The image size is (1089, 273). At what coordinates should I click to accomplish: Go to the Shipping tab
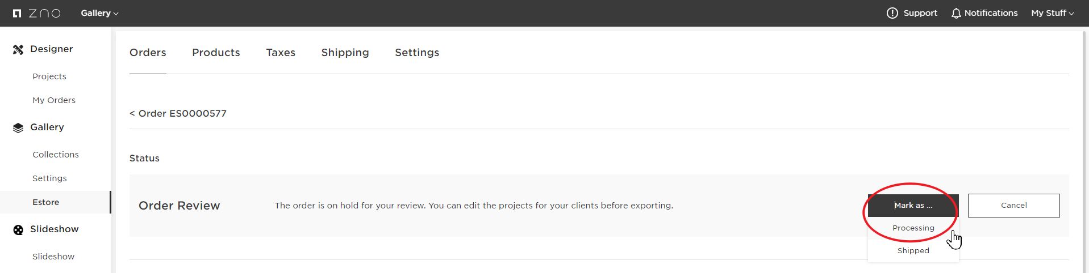[345, 53]
